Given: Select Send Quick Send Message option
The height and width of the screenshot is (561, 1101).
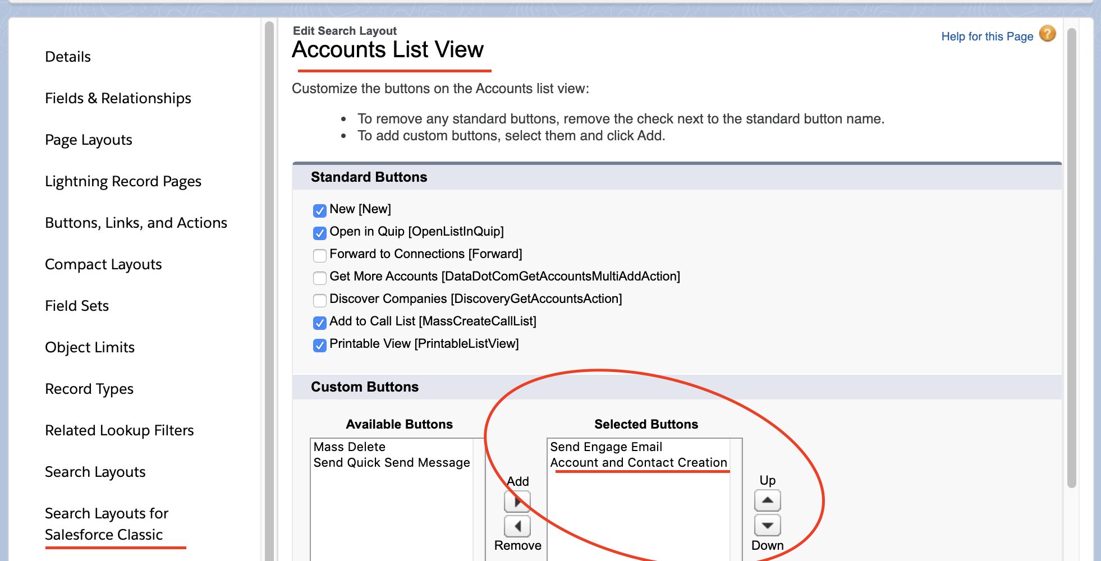Looking at the screenshot, I should click(392, 463).
